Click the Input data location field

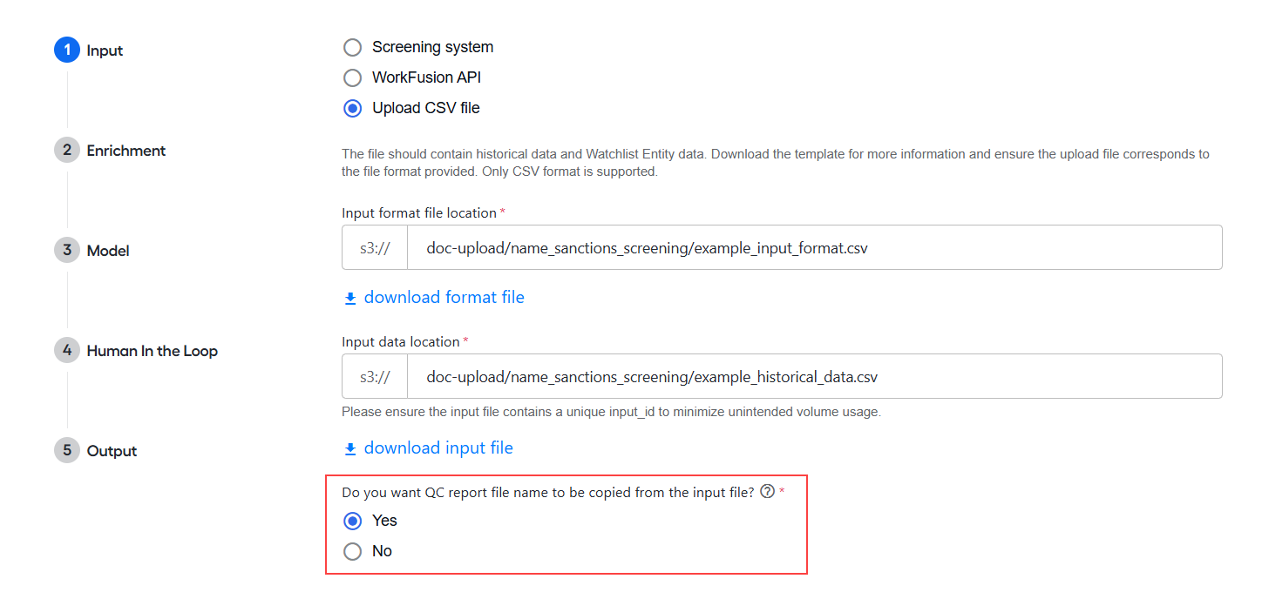tap(782, 376)
